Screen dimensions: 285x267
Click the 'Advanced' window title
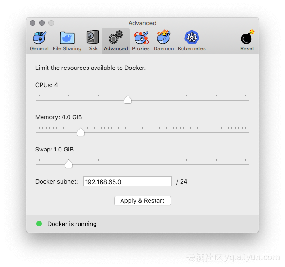pyautogui.click(x=142, y=23)
